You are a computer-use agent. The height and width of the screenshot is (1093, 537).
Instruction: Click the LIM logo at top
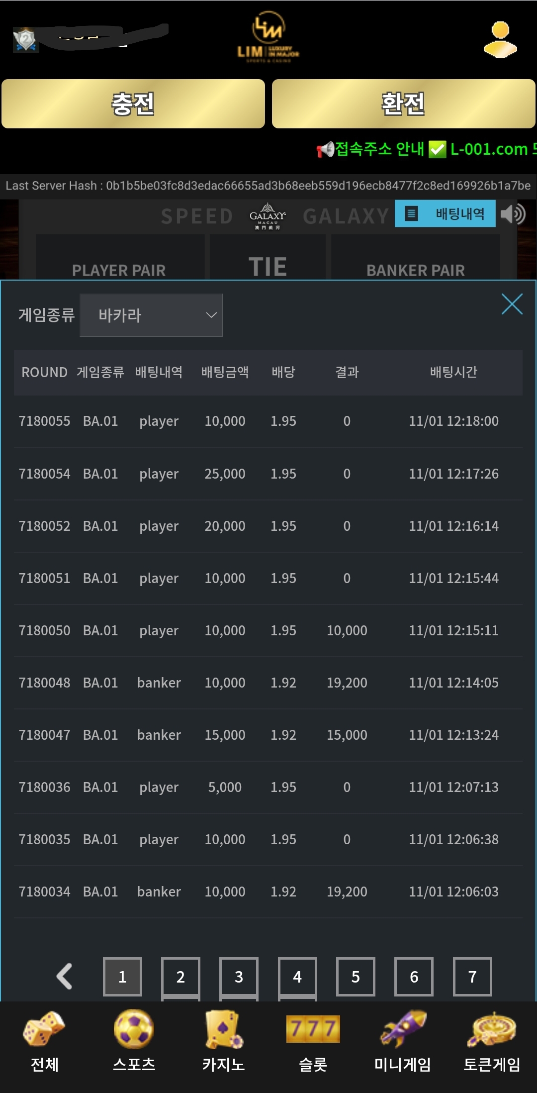268,37
